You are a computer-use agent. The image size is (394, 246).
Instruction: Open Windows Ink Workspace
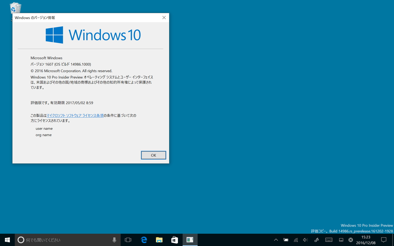click(316, 240)
